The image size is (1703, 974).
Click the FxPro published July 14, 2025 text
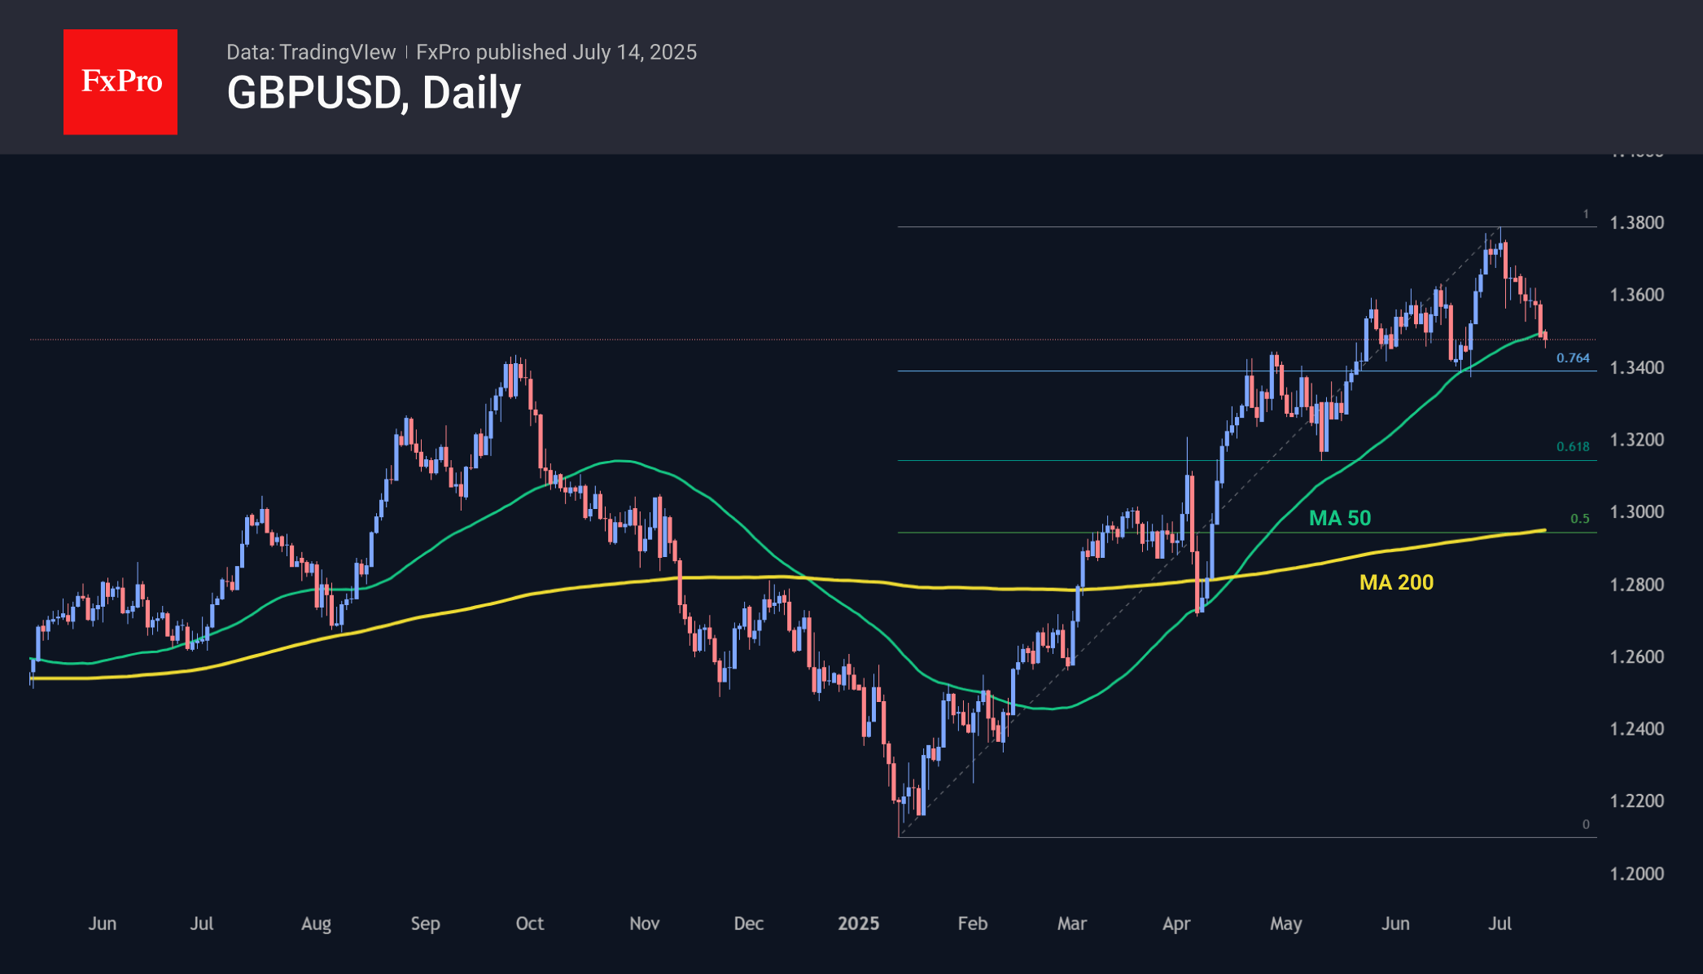coord(556,52)
